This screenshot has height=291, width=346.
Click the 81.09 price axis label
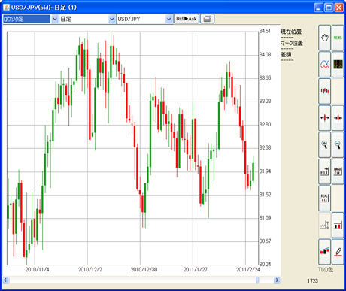265,218
